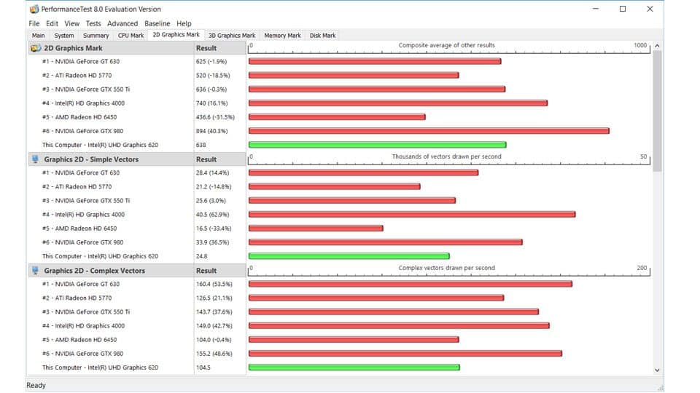Switch to the 3D Graphics Mark tab
This screenshot has height=393, width=700.
tap(232, 35)
